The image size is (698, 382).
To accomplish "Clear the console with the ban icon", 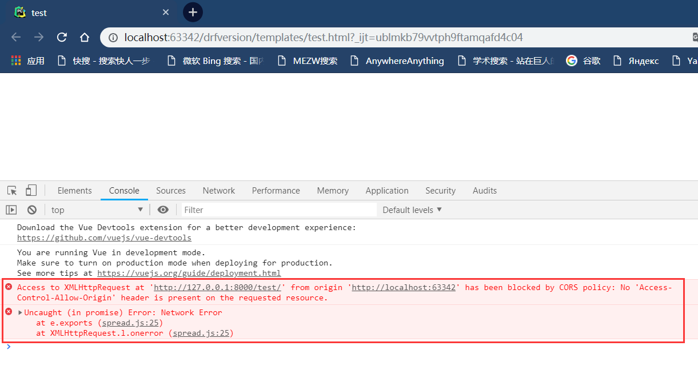I will tap(32, 210).
